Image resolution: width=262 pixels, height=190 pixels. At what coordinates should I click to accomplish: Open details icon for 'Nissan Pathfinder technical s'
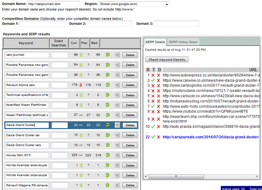[x=117, y=115]
